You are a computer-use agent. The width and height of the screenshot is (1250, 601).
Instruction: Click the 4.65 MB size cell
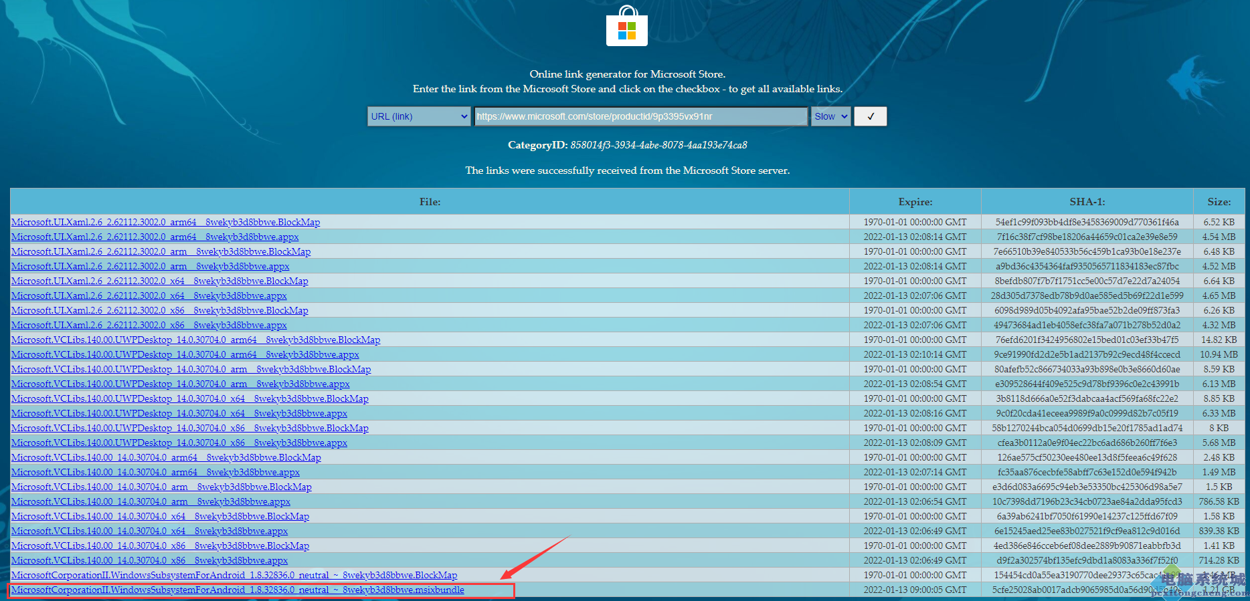[x=1219, y=295]
